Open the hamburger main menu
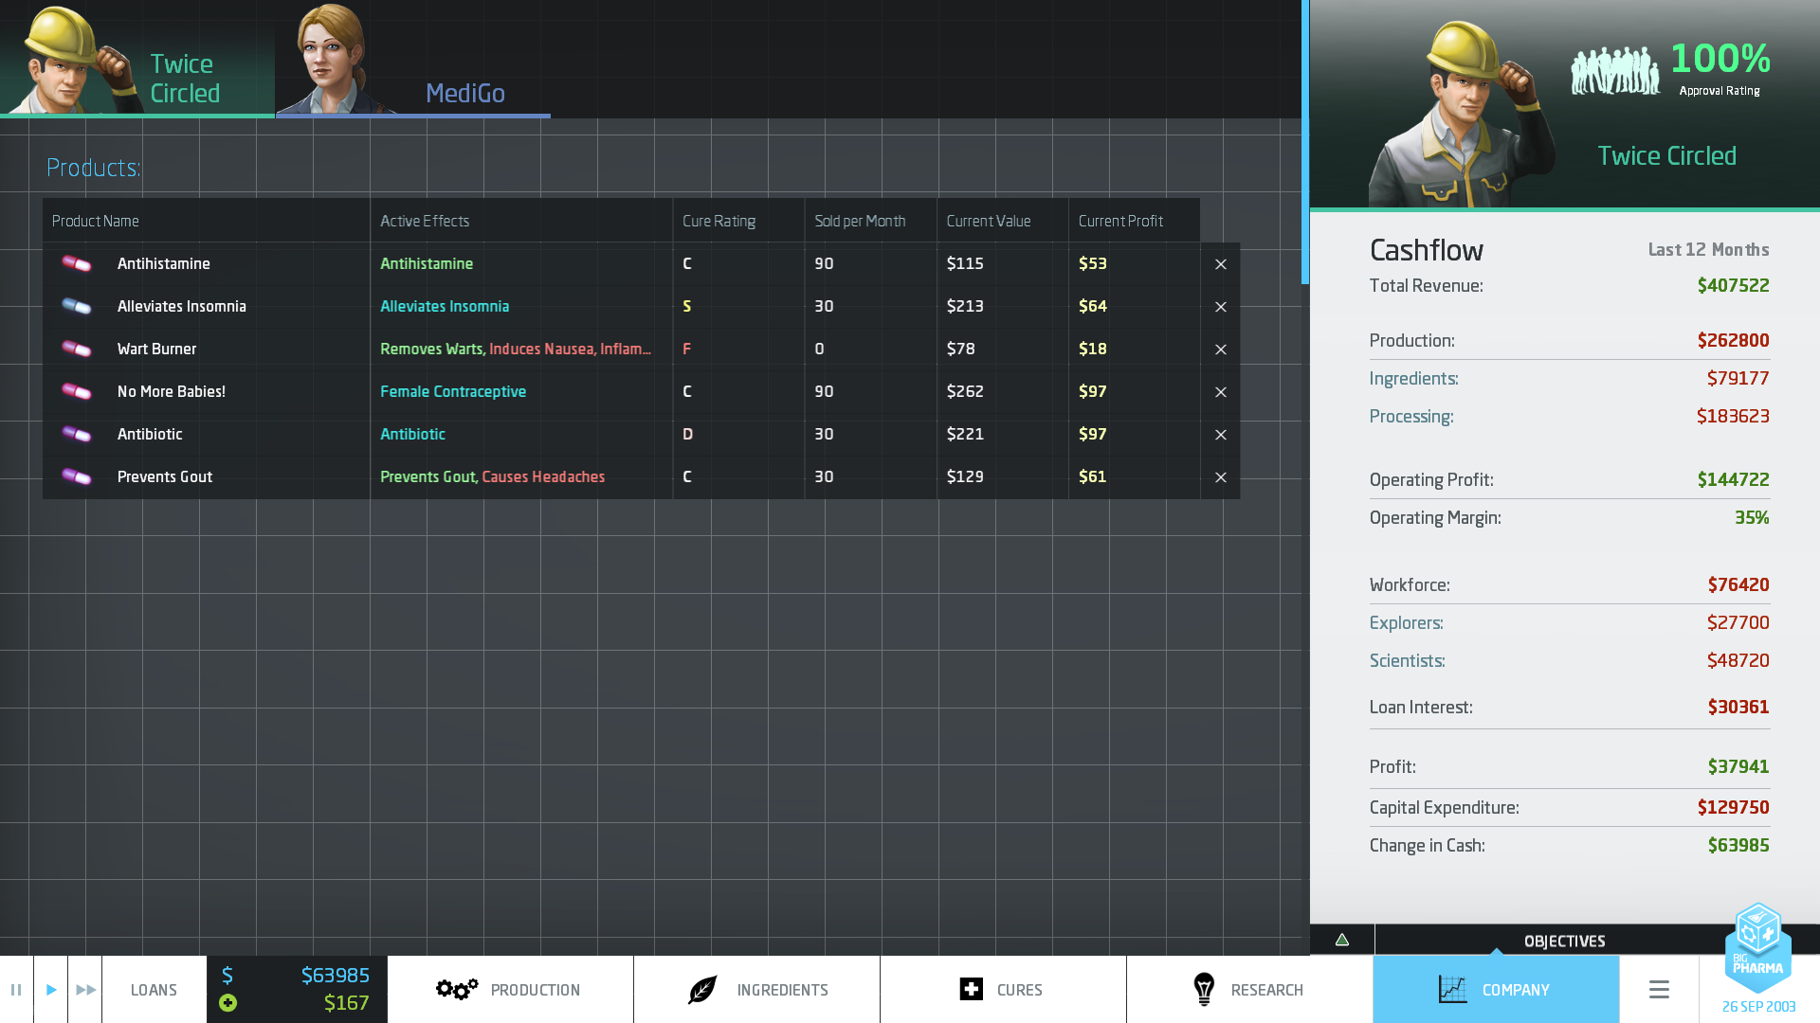The height and width of the screenshot is (1023, 1820). [x=1658, y=990]
